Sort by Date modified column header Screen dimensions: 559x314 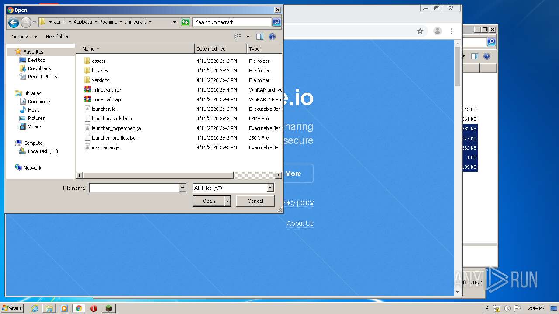point(221,49)
